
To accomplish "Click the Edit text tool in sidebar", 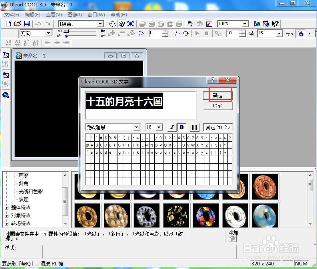I will 6,64.
